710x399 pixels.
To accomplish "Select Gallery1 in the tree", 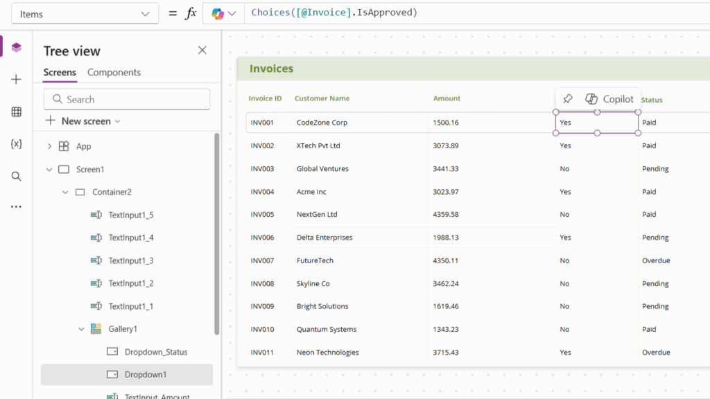I will tap(123, 329).
